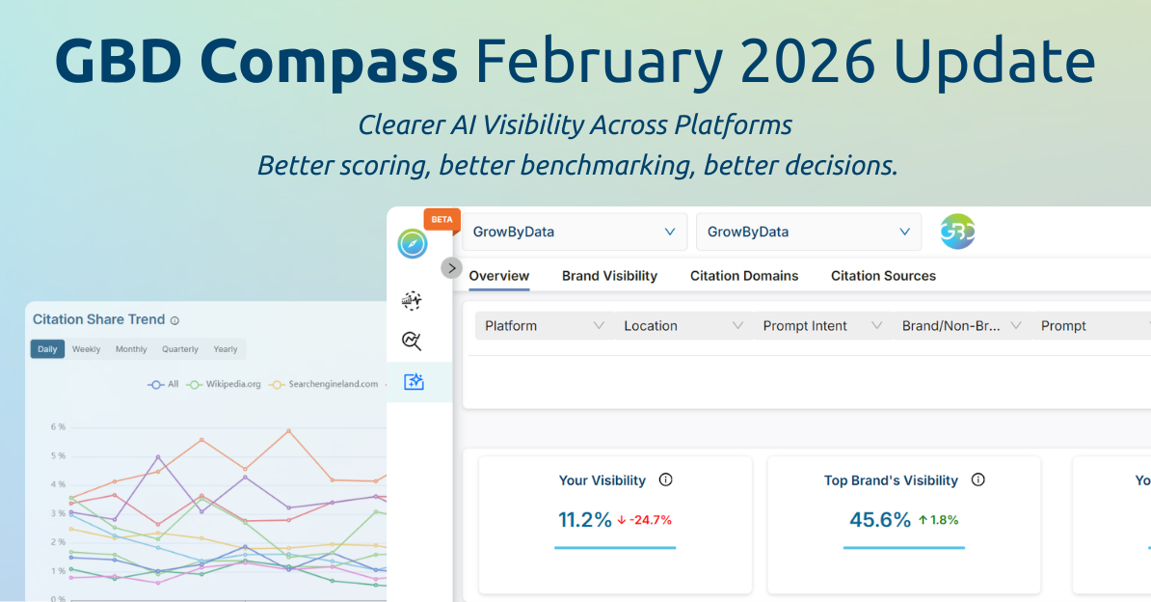Click the BETA badge
This screenshot has height=602, width=1151.
[x=442, y=219]
